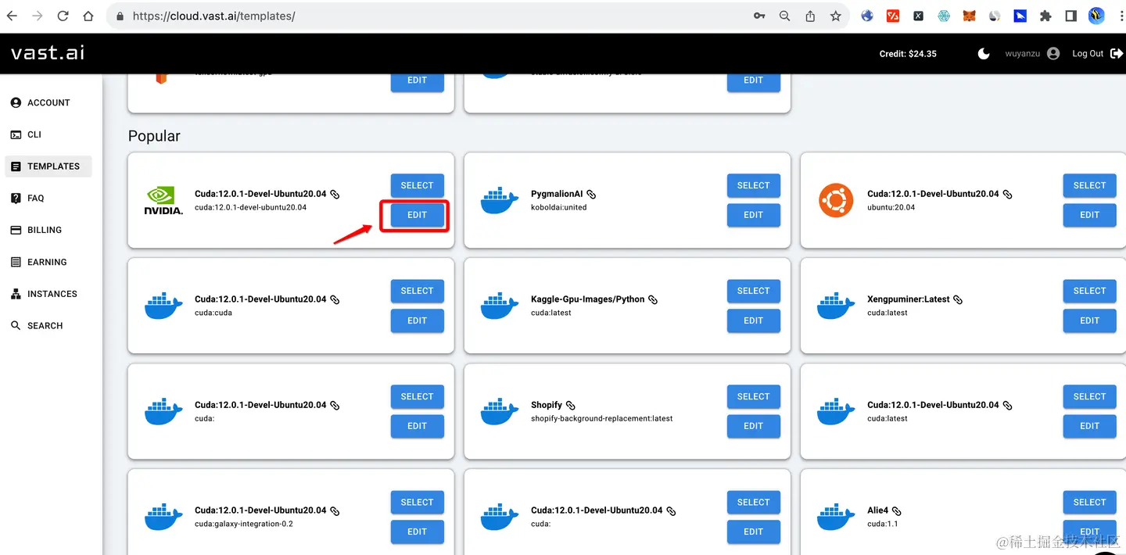Click the Docker whale icon on Alie4 card
This screenshot has width=1126, height=555.
pyautogui.click(x=836, y=517)
